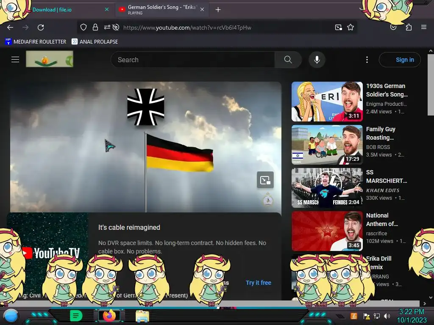The height and width of the screenshot is (325, 434).
Task: Click the blocked autoplay icon in the address bar
Action: pos(116,27)
